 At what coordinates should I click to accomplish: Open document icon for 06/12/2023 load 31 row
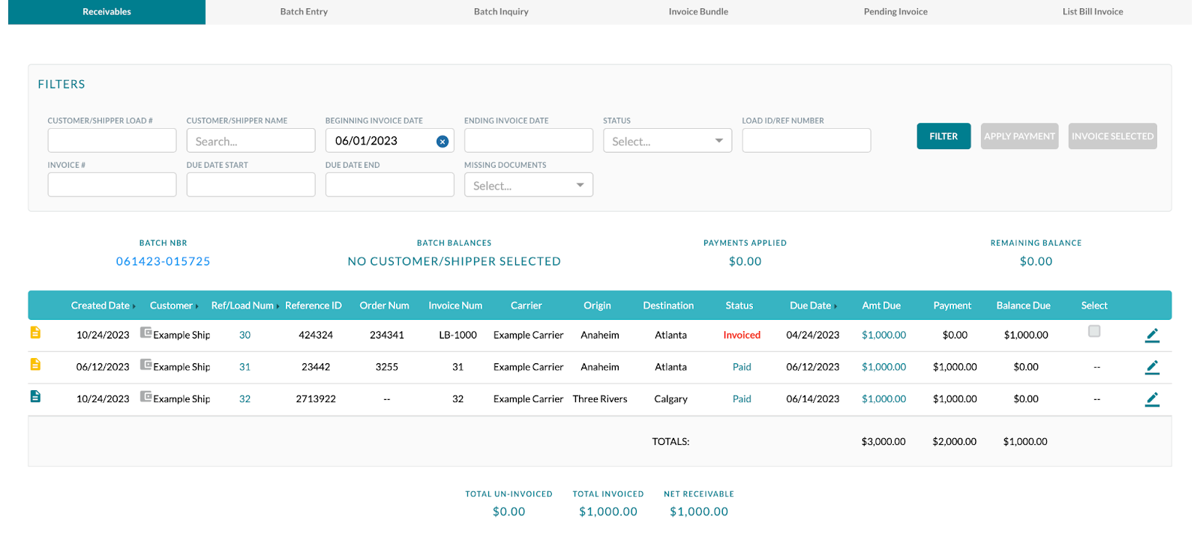pyautogui.click(x=35, y=365)
